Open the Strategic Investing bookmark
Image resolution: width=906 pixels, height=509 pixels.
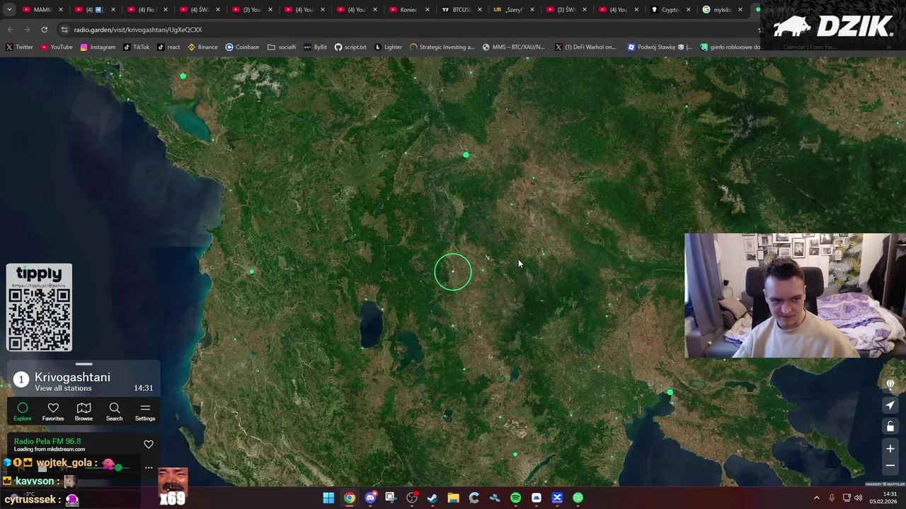pyautogui.click(x=442, y=47)
